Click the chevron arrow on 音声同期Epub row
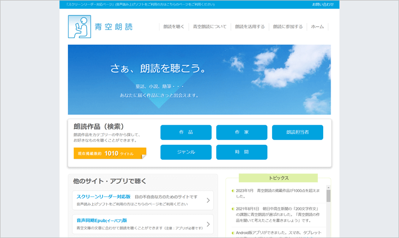The image size is (399, 238). tap(208, 224)
